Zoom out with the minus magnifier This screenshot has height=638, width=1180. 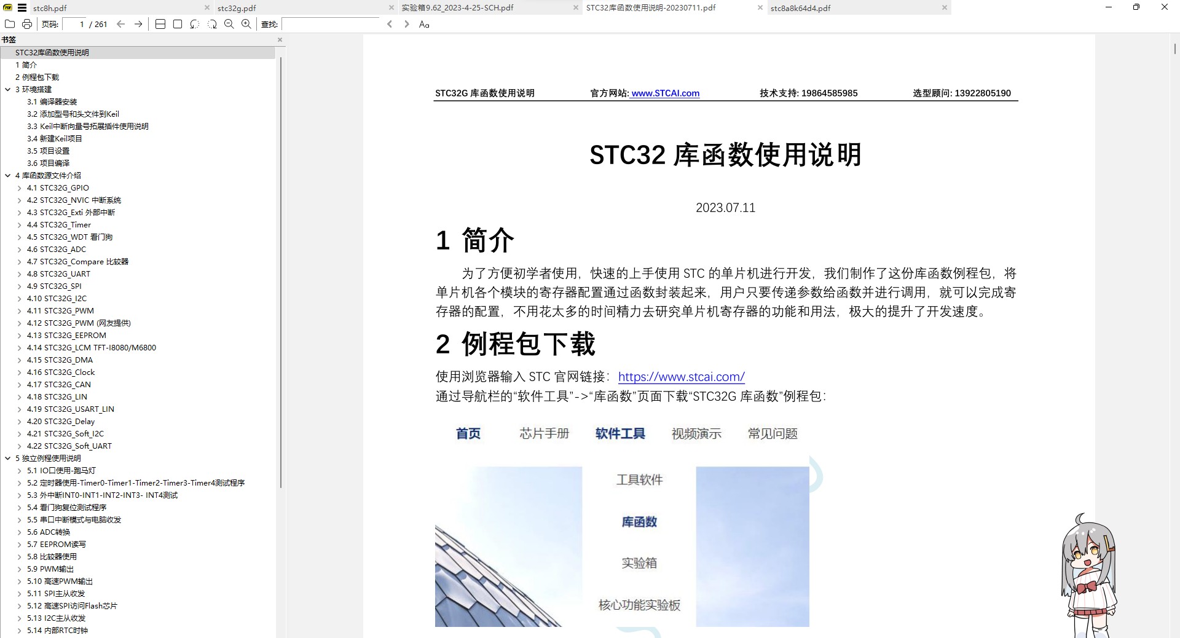[x=229, y=24]
